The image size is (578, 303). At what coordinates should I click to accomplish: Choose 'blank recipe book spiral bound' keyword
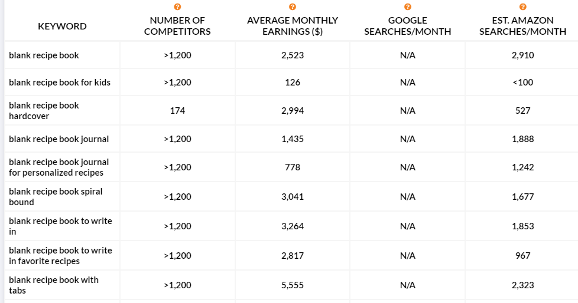point(56,197)
